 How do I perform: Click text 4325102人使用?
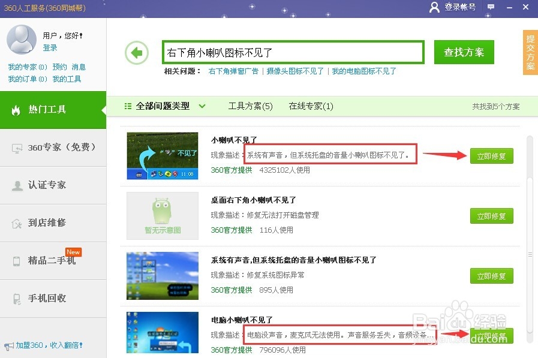tap(285, 170)
